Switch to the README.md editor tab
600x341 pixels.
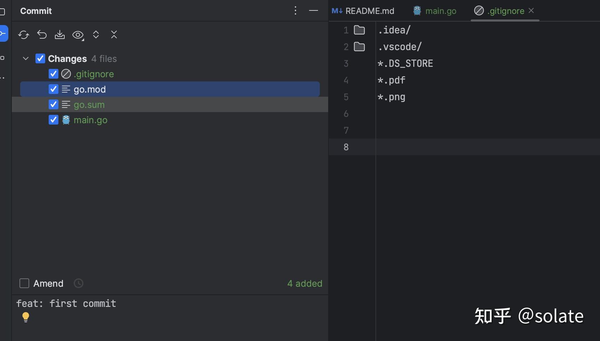click(363, 11)
